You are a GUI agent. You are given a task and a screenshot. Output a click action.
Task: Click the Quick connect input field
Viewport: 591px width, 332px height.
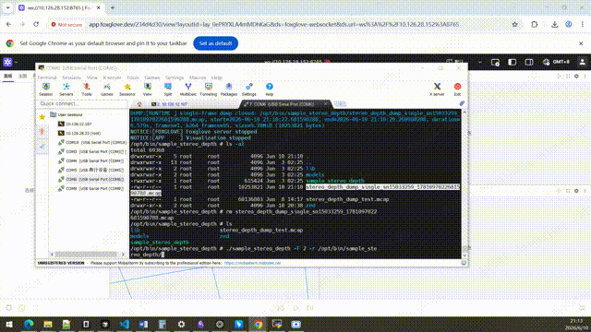coord(82,103)
